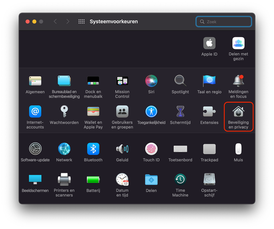Open Touch ID fingerprint settings
Image resolution: width=274 pixels, height=229 pixels.
(x=151, y=149)
